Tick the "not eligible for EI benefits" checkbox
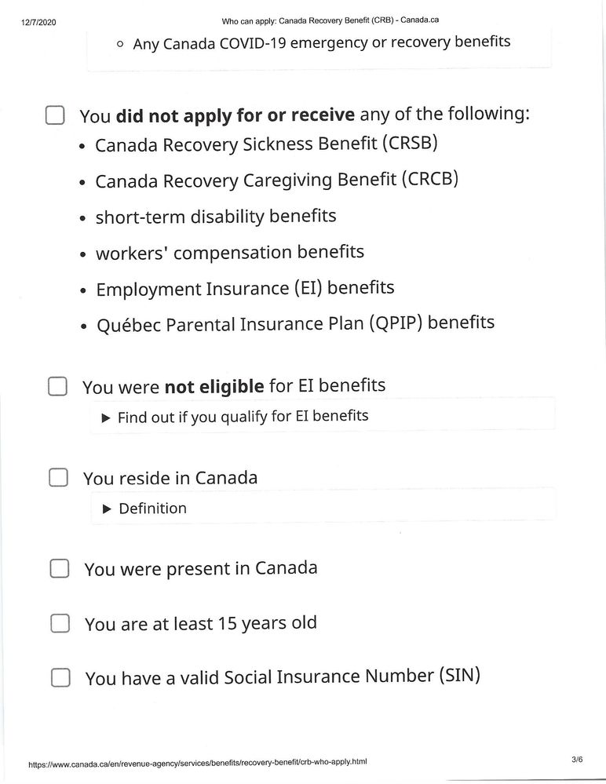 pos(57,387)
